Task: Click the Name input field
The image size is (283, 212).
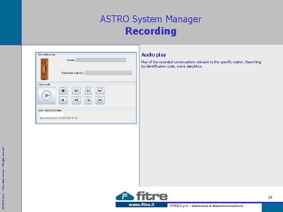Action: (101, 60)
